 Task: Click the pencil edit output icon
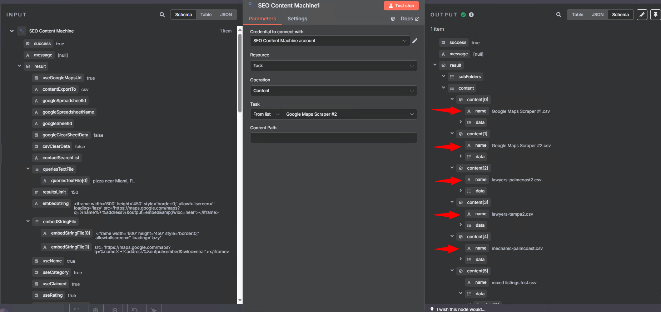[x=642, y=15]
